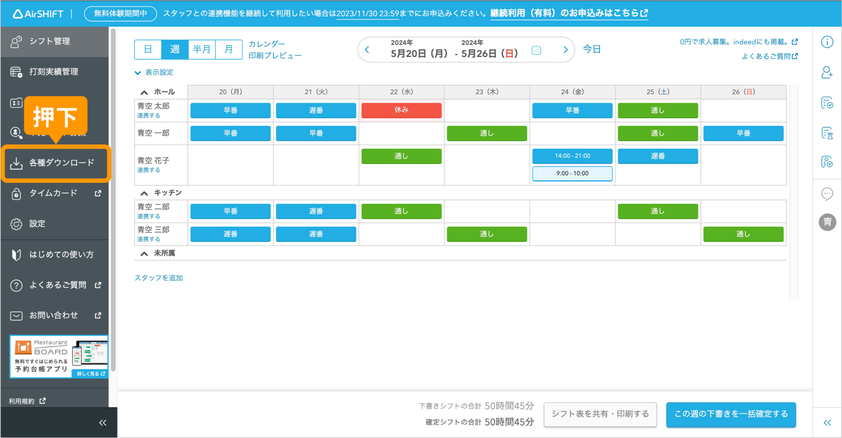This screenshot has height=438, width=842.
Task: Open タイムカード in the sidebar
Action: coord(55,193)
